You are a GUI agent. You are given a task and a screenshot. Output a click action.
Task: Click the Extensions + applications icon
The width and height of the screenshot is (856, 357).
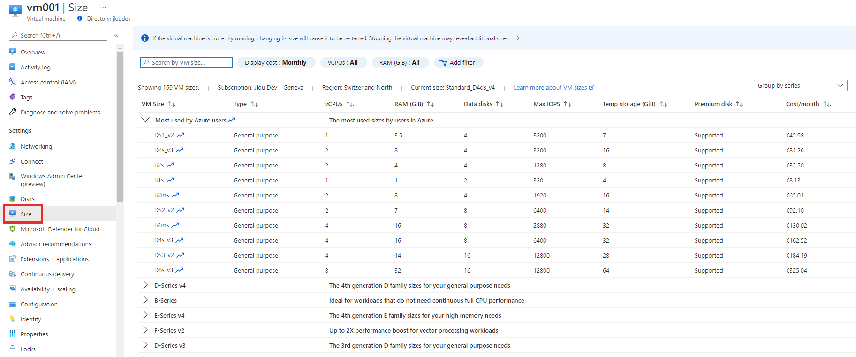coord(13,259)
